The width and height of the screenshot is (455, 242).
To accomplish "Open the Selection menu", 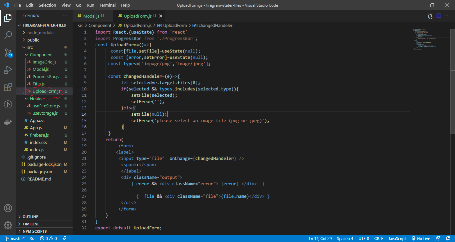I will (x=47, y=5).
